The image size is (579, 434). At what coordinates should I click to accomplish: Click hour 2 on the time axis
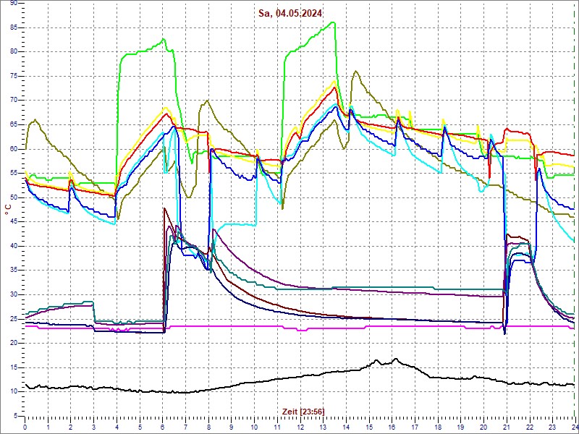click(x=71, y=426)
